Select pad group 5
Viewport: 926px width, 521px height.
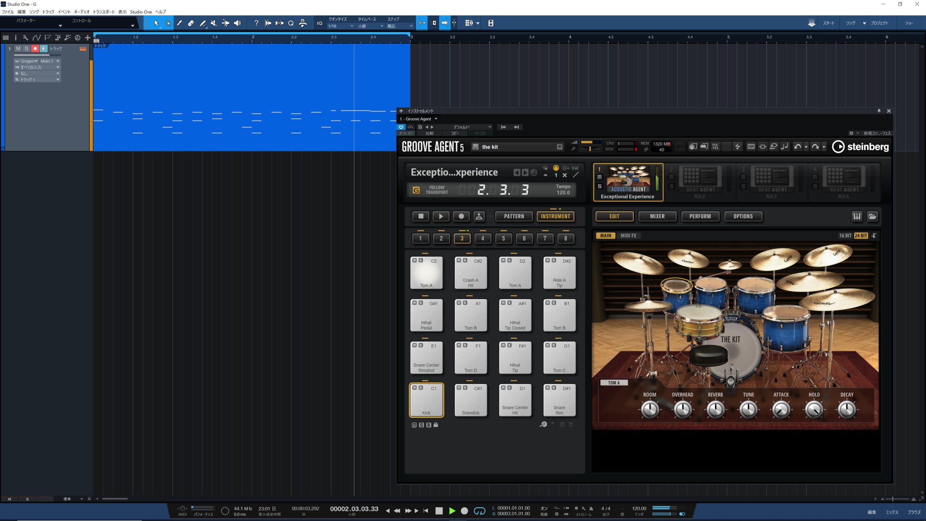(503, 238)
